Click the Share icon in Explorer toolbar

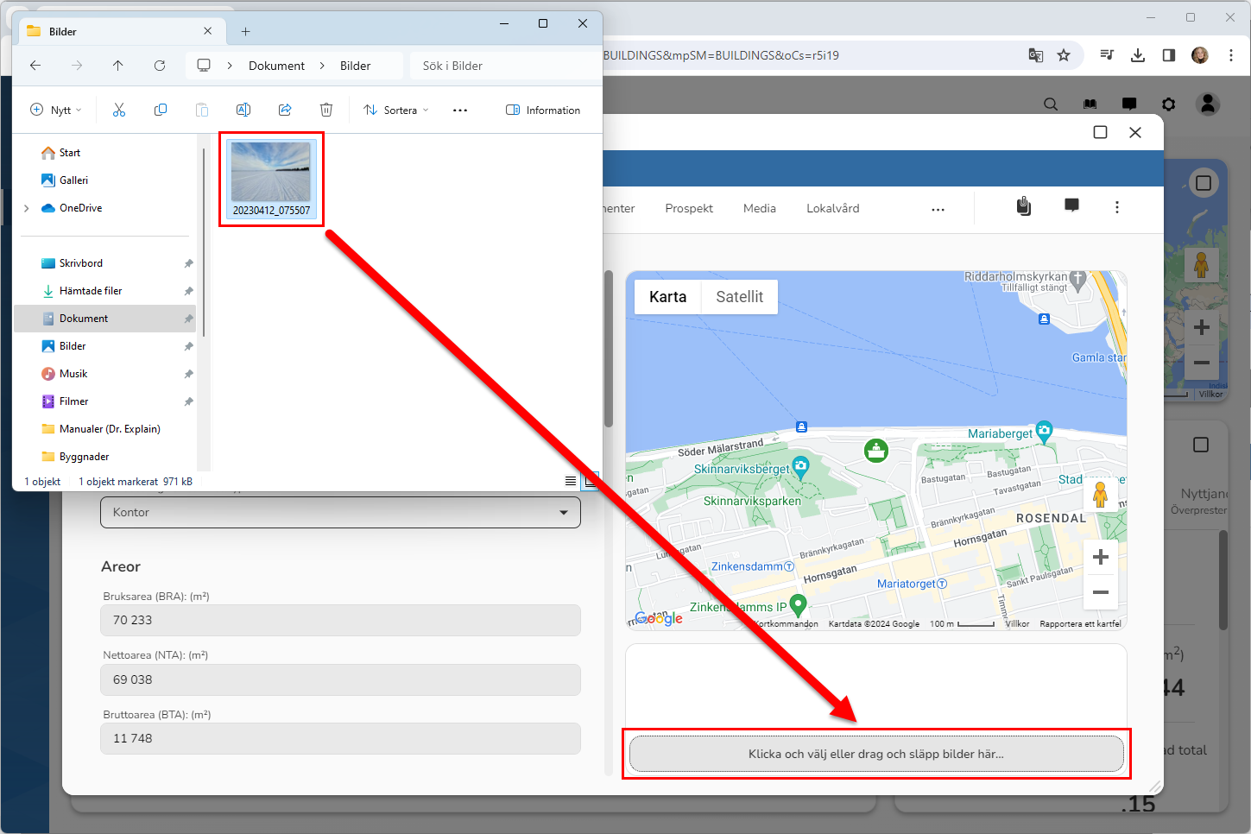(285, 110)
